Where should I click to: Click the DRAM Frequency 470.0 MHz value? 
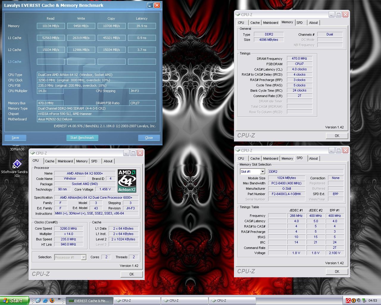299,58
